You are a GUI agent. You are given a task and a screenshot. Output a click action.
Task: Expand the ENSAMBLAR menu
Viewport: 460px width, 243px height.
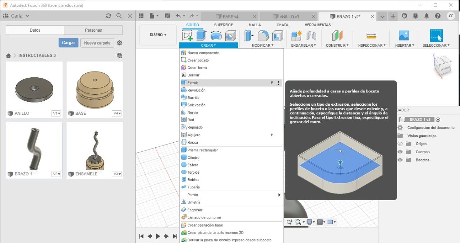[304, 45]
